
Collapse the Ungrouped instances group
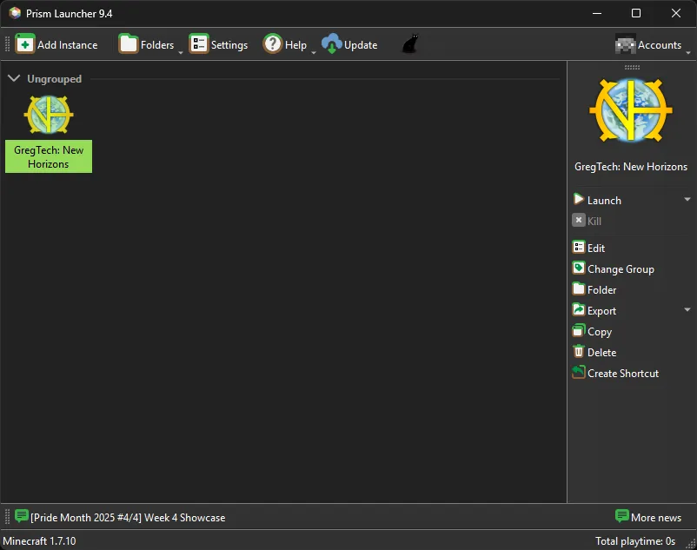click(14, 77)
